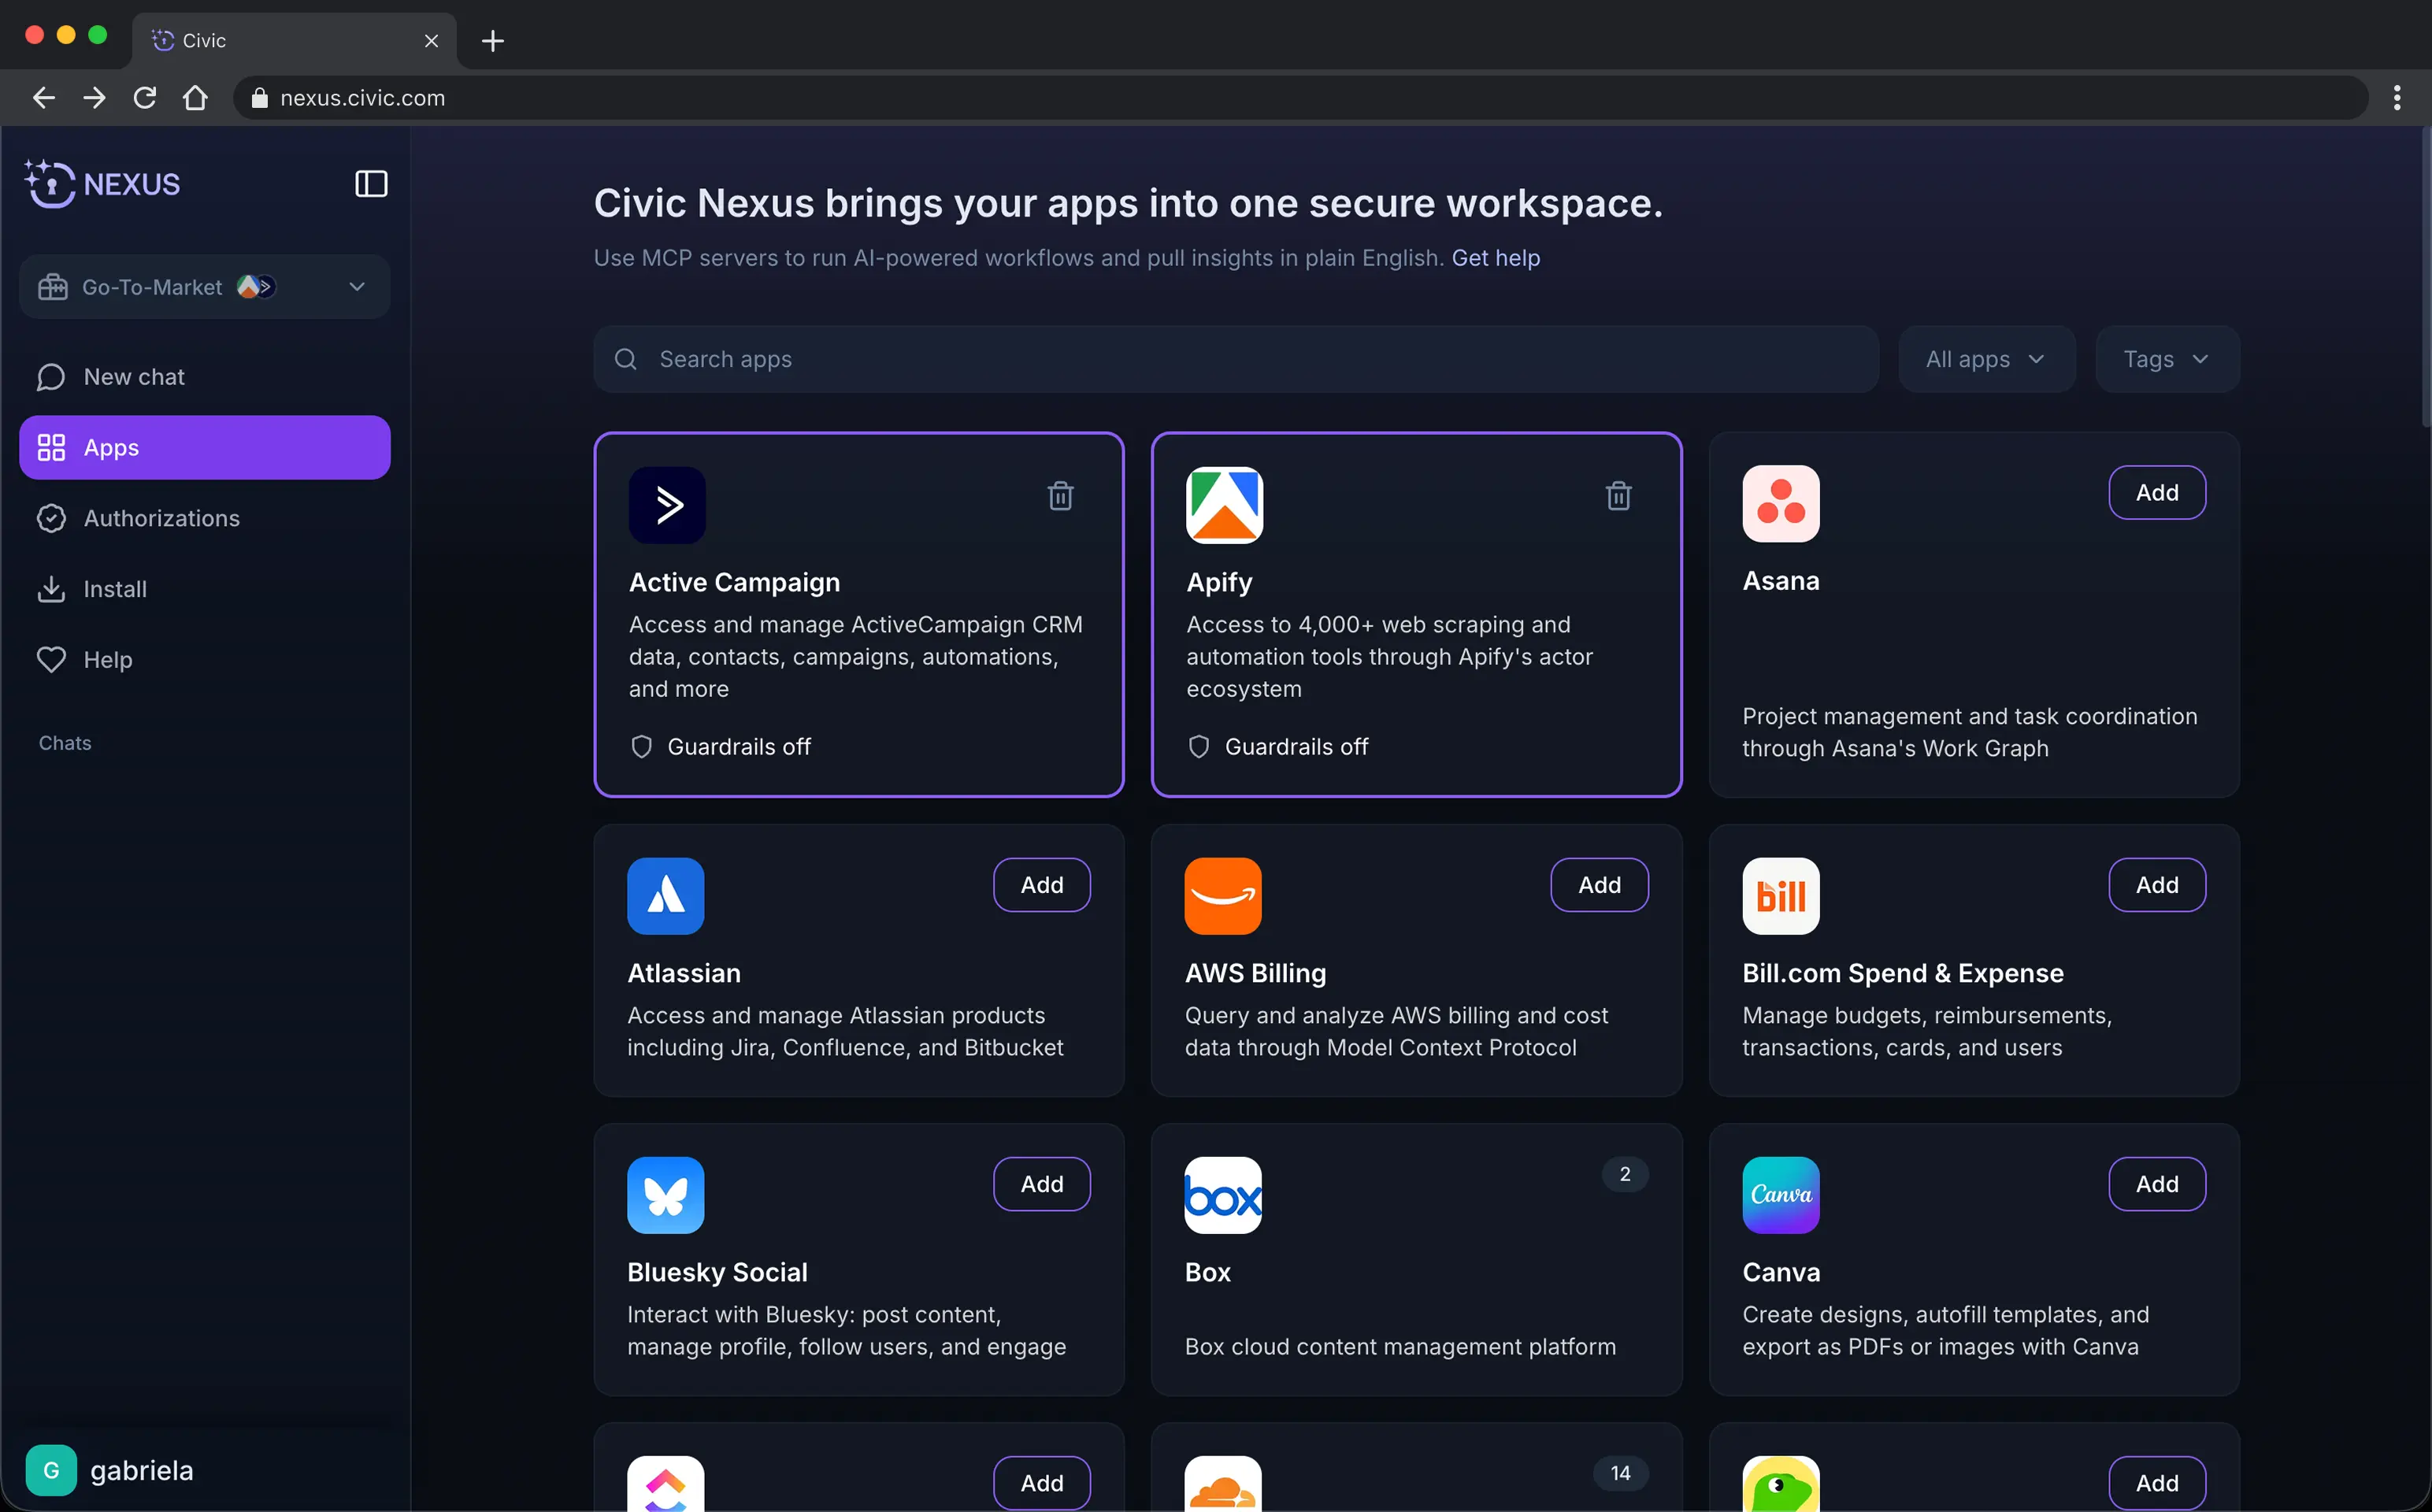
Task: Click the Cloudflare count badge 14
Action: [x=1620, y=1473]
